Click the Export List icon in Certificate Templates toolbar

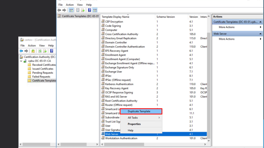pyautogui.click(x=83, y=10)
